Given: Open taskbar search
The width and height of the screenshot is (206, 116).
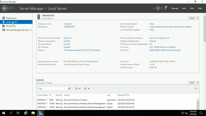Looking at the screenshot, I should coord(11,113).
